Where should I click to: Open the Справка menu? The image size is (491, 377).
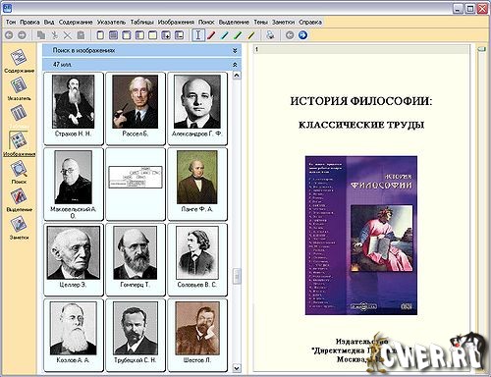(x=310, y=23)
